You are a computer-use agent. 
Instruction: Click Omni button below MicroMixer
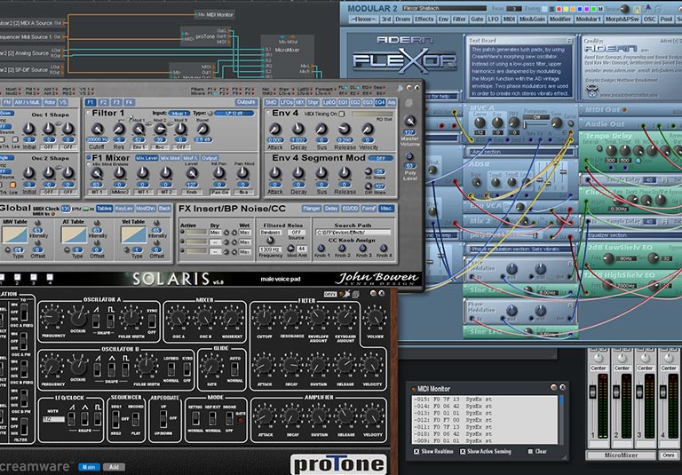pyautogui.click(x=669, y=455)
